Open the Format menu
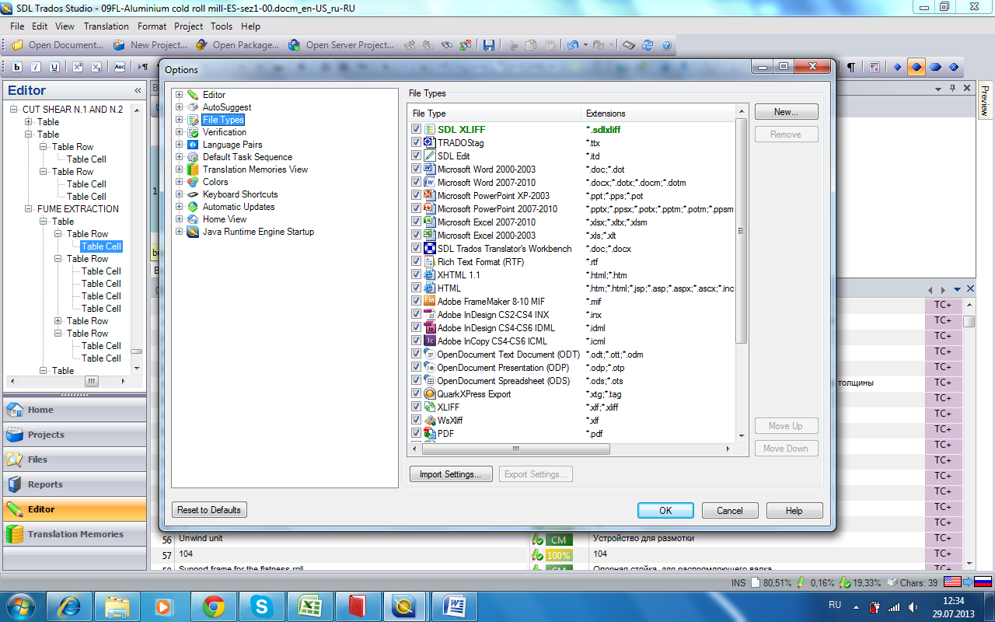Image resolution: width=995 pixels, height=622 pixels. pos(152,26)
